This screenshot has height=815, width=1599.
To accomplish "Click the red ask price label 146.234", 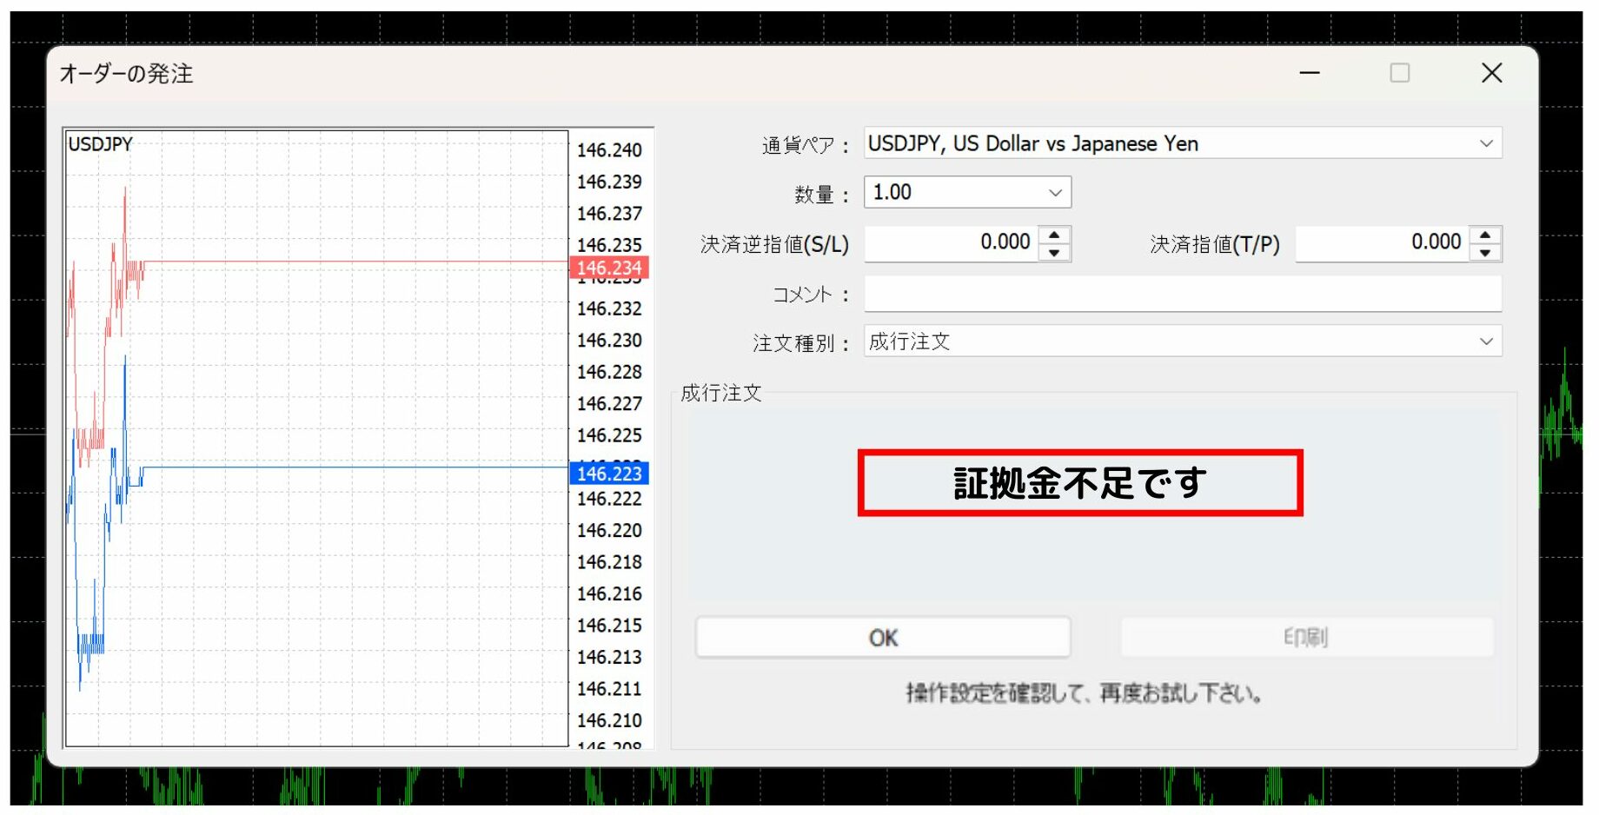I will [x=609, y=268].
